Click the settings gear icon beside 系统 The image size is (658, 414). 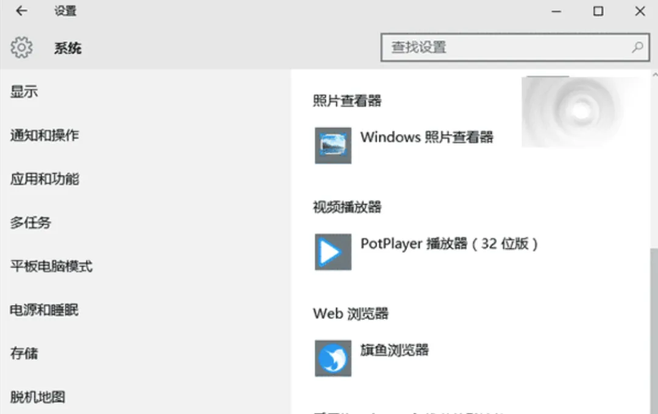pyautogui.click(x=21, y=47)
